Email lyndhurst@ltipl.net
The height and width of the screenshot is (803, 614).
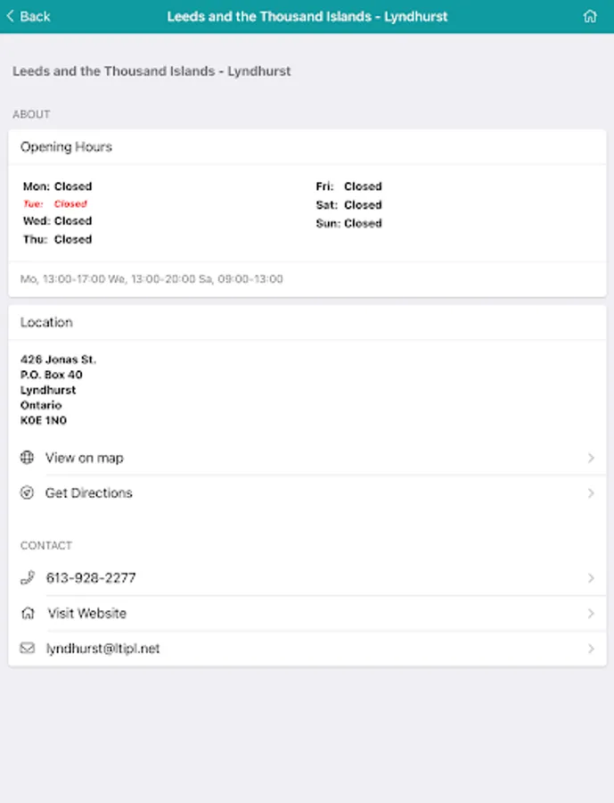pos(103,649)
